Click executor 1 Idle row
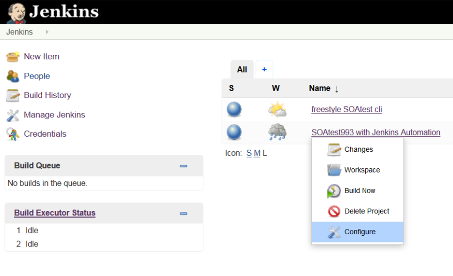 coord(104,230)
